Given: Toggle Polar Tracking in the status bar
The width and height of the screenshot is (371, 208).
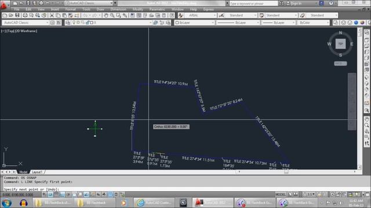Looking at the screenshot, I should 68,195.
